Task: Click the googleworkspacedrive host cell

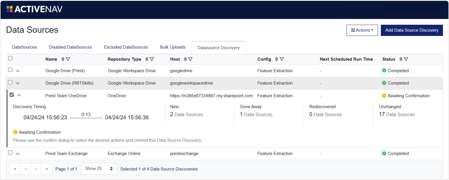Action: (192, 83)
